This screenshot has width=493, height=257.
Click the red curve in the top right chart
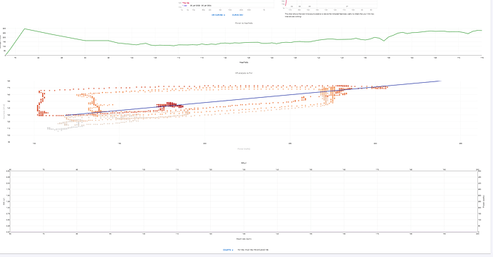coord(286,3)
